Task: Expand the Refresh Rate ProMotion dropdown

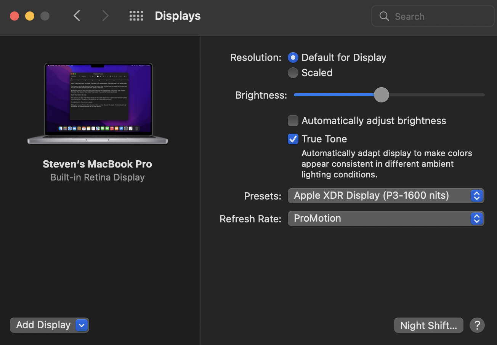Action: [386, 219]
